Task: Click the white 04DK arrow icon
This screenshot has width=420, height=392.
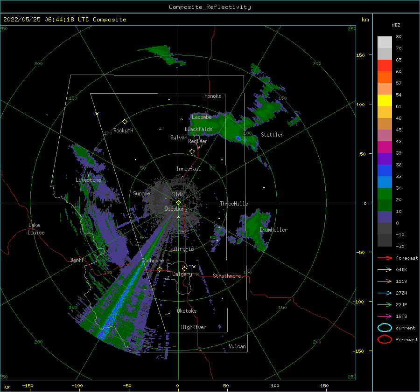Action: [x=385, y=270]
